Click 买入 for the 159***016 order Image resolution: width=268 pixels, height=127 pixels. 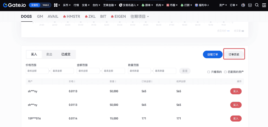pos(236,118)
